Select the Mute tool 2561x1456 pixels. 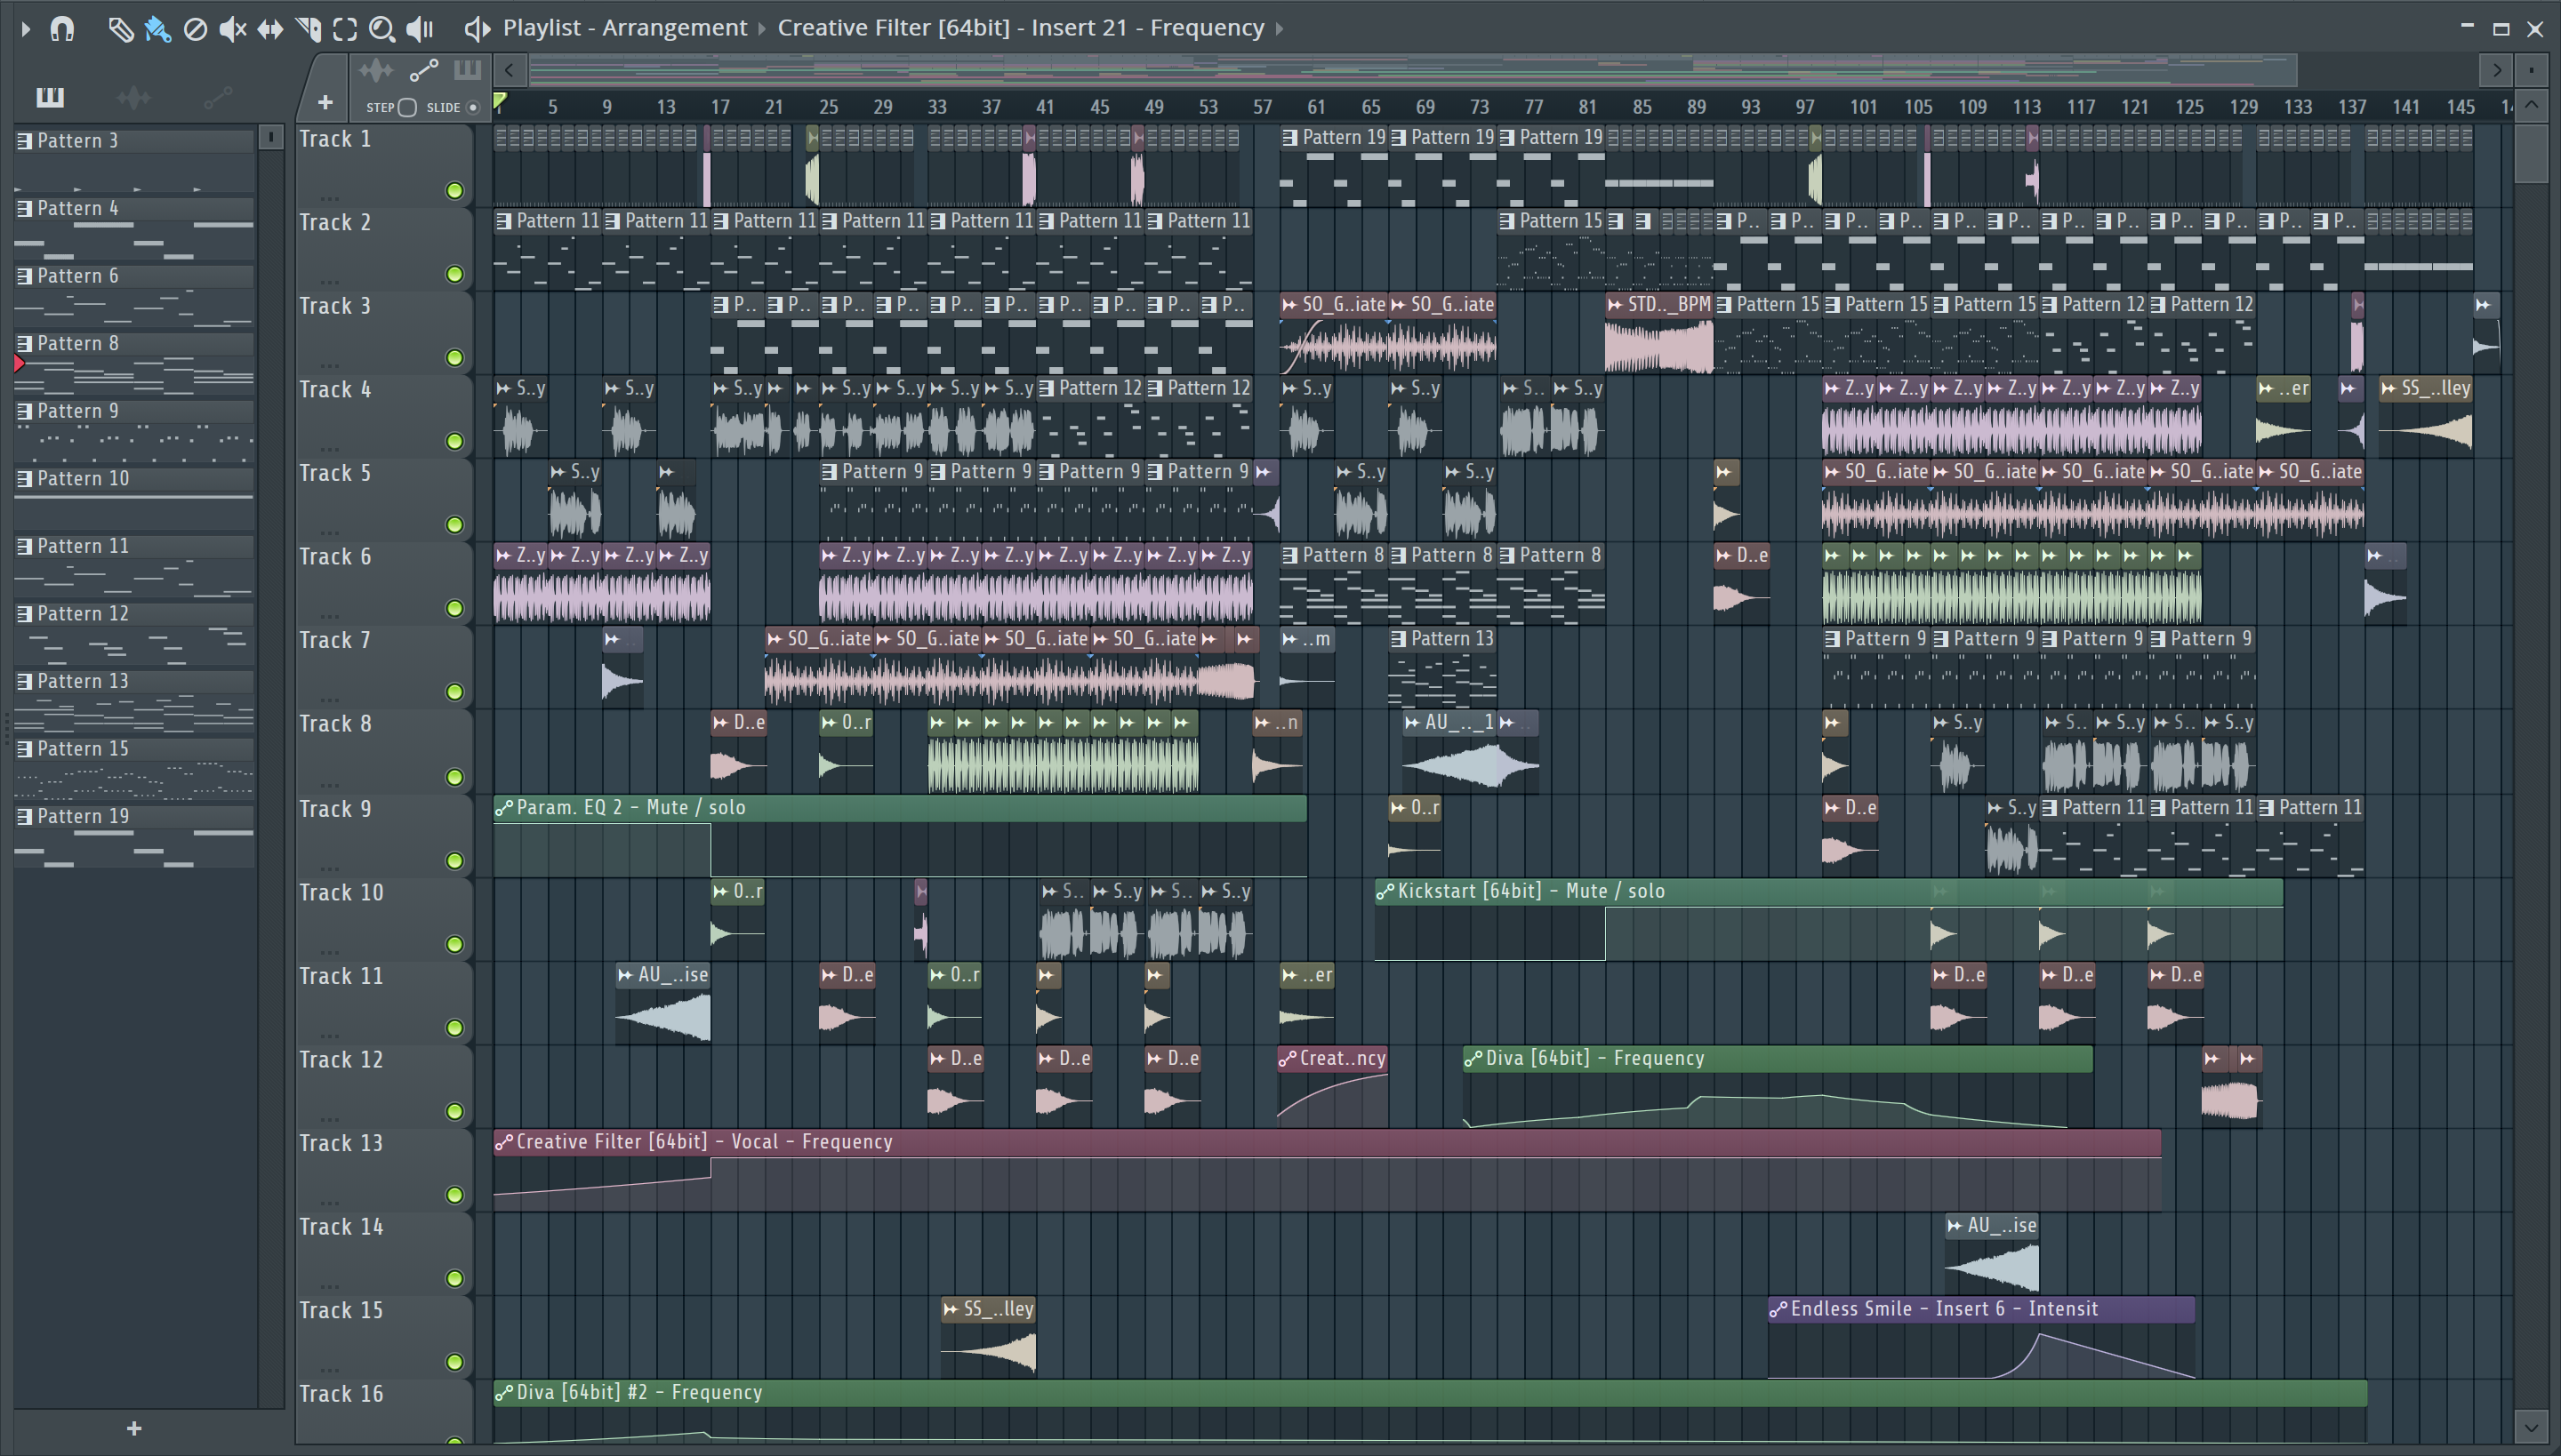click(232, 29)
